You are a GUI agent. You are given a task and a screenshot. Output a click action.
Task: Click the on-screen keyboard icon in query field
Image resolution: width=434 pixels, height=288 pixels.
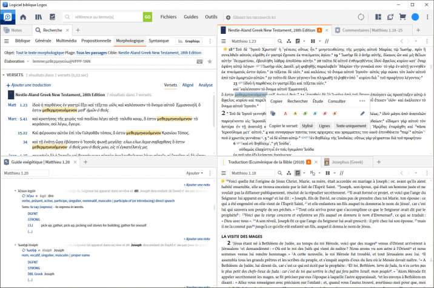[199, 61]
